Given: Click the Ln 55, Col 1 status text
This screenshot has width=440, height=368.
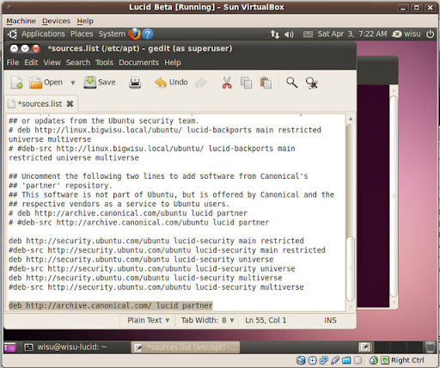Looking at the screenshot, I should pos(266,320).
